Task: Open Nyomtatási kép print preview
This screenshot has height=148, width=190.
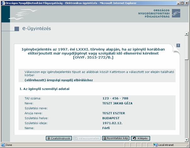Action: pos(116,138)
